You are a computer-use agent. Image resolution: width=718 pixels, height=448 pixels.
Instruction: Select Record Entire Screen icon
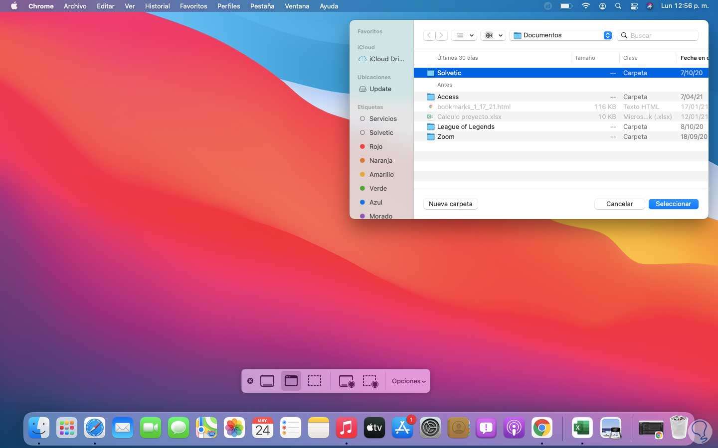click(347, 381)
